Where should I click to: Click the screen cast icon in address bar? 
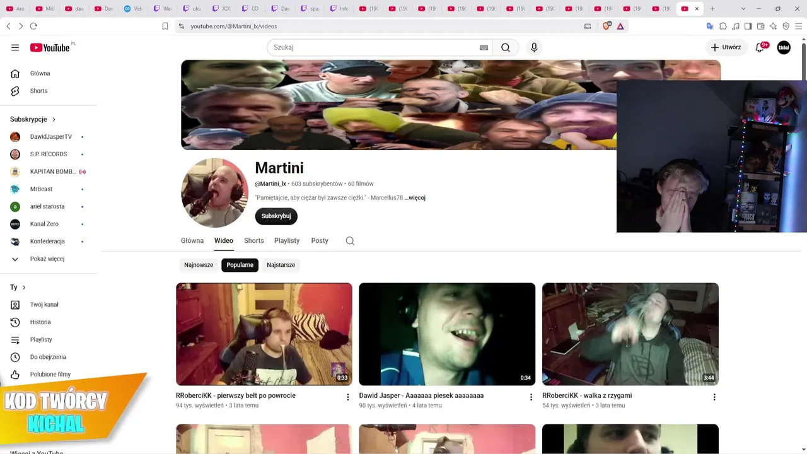588,26
